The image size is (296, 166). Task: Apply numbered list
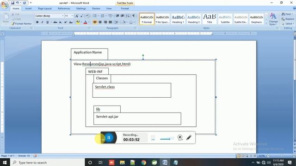click(x=103, y=16)
